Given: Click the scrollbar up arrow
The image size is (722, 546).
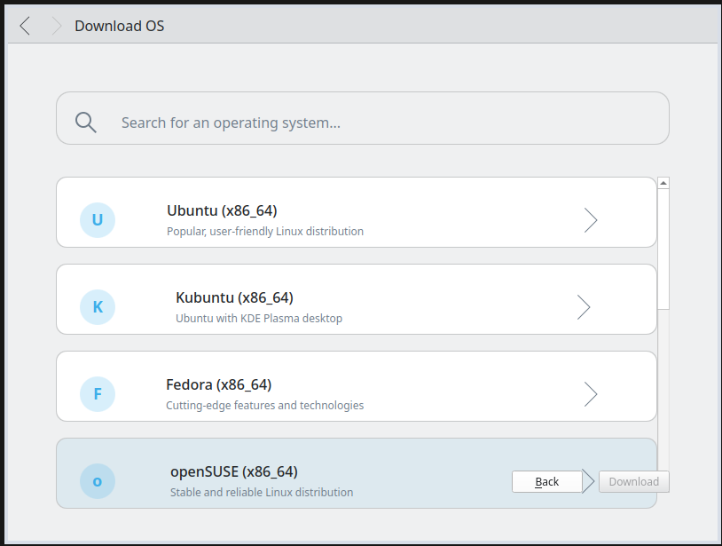Looking at the screenshot, I should click(x=663, y=184).
